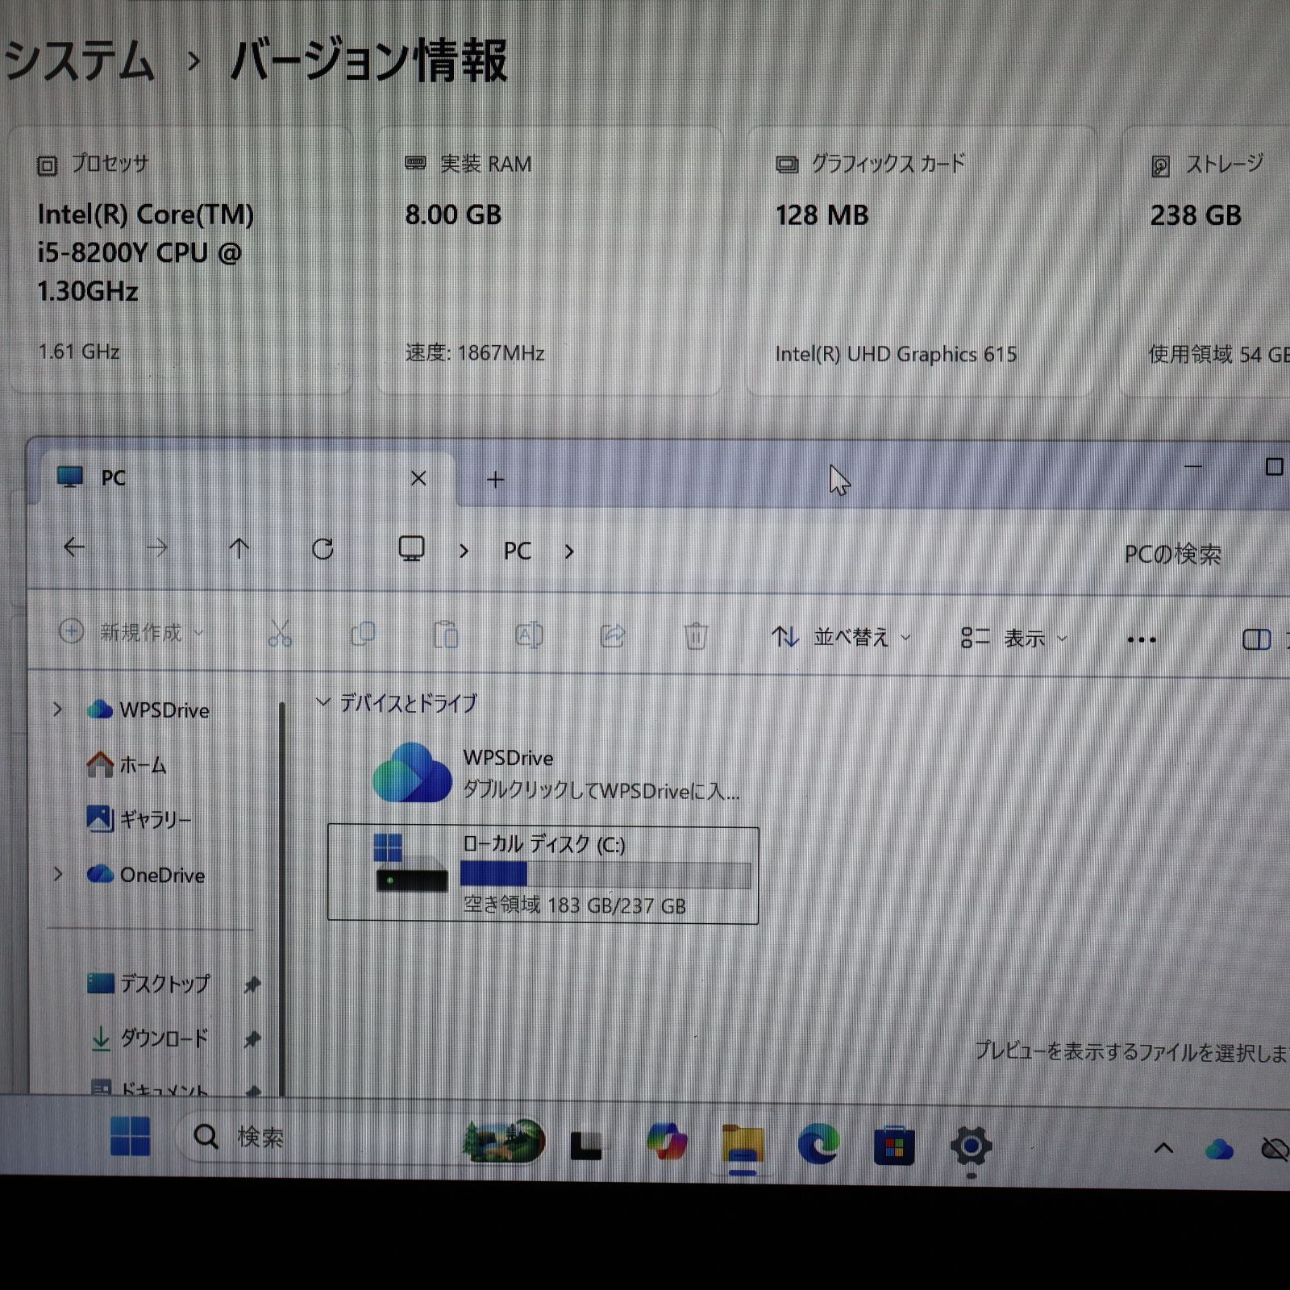Image resolution: width=1290 pixels, height=1290 pixels.
Task: Go up one folder level
Action: tap(239, 548)
